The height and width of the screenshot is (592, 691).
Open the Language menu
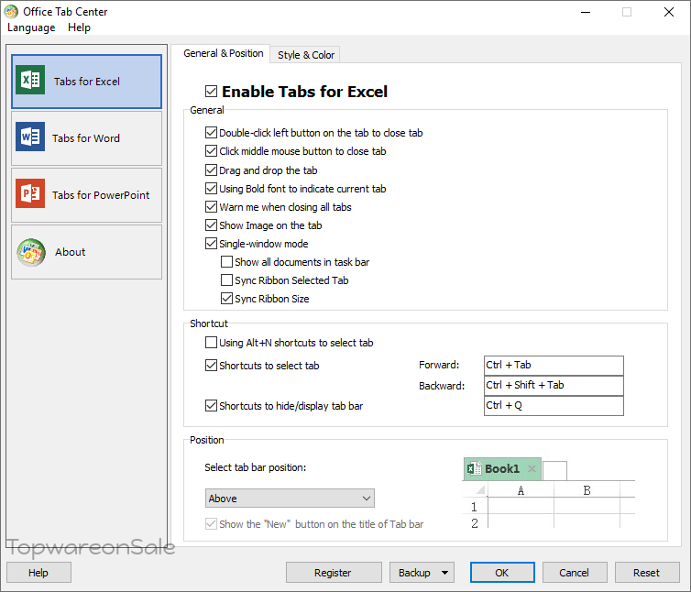pos(31,27)
